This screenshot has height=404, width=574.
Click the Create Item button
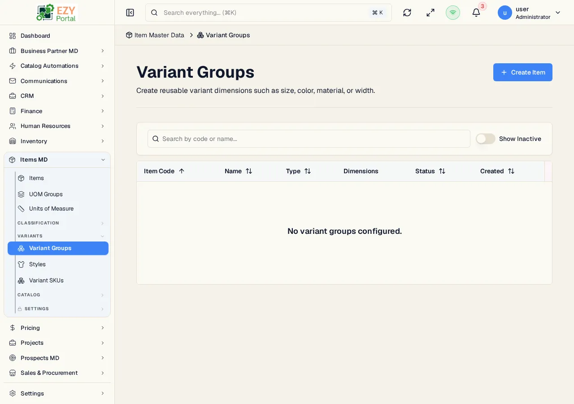pyautogui.click(x=523, y=72)
